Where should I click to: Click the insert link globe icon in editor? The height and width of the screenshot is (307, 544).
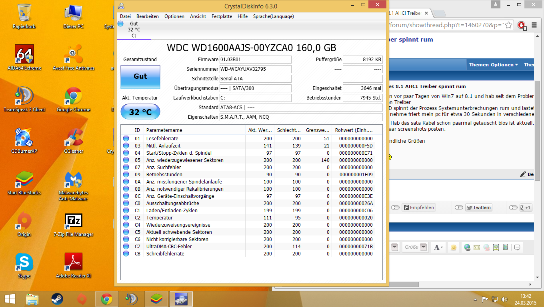coord(467,247)
